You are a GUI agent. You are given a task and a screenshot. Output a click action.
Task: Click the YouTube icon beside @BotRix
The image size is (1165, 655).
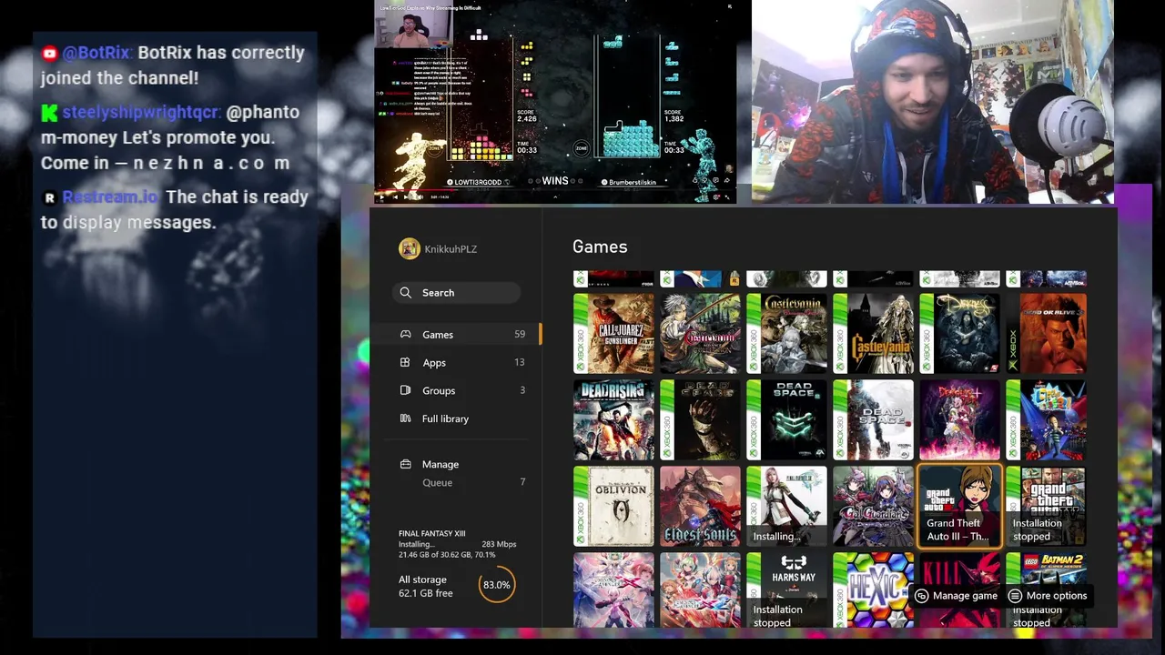(49, 54)
